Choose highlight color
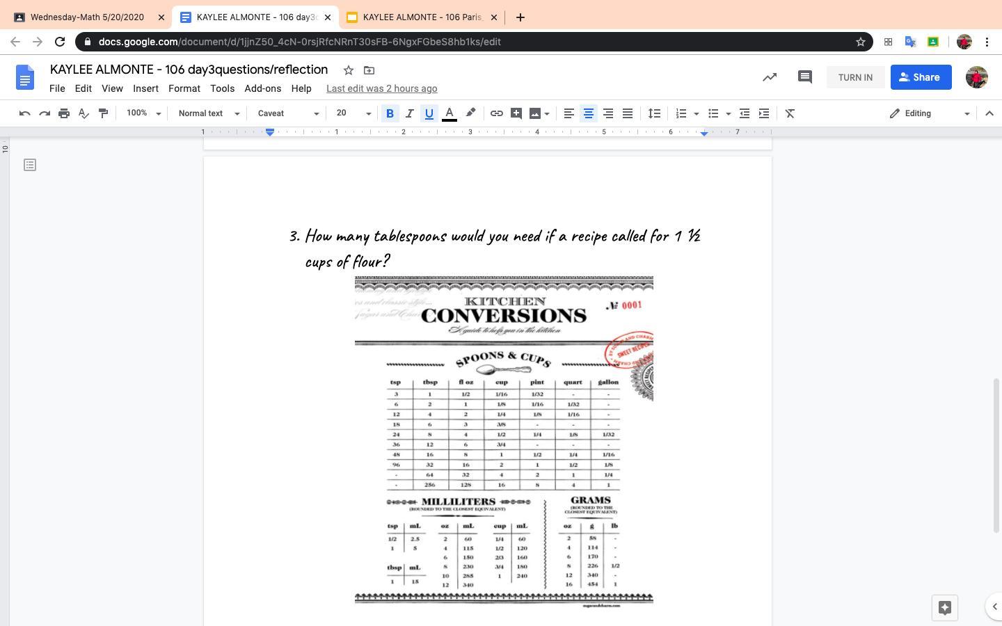 [470, 113]
